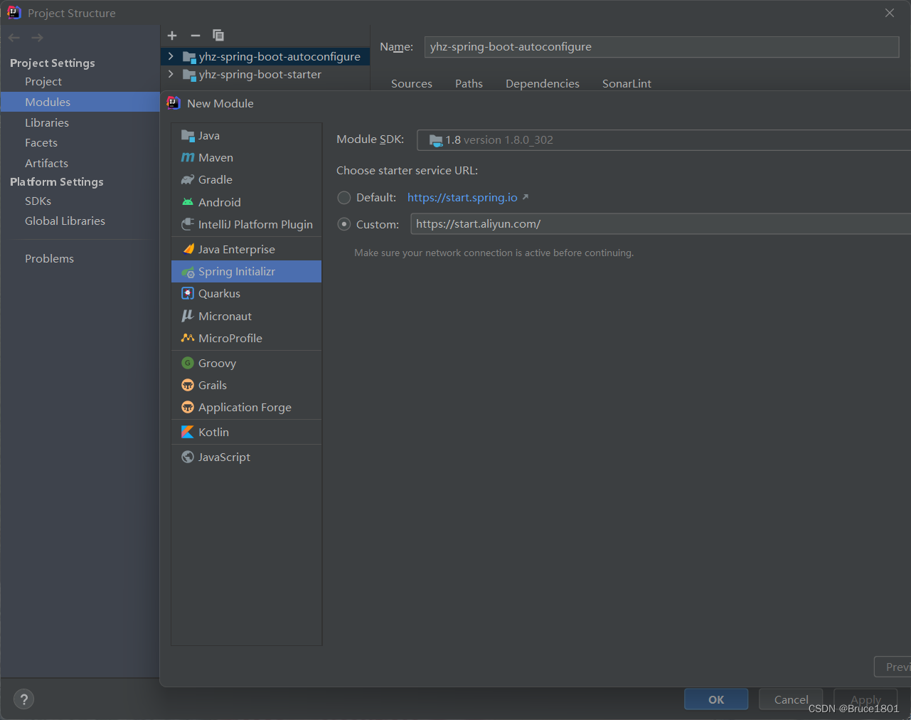The height and width of the screenshot is (720, 911).
Task: Open help with the question mark button
Action: [x=23, y=699]
